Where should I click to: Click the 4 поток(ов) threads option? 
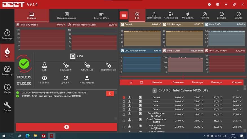click(87, 80)
